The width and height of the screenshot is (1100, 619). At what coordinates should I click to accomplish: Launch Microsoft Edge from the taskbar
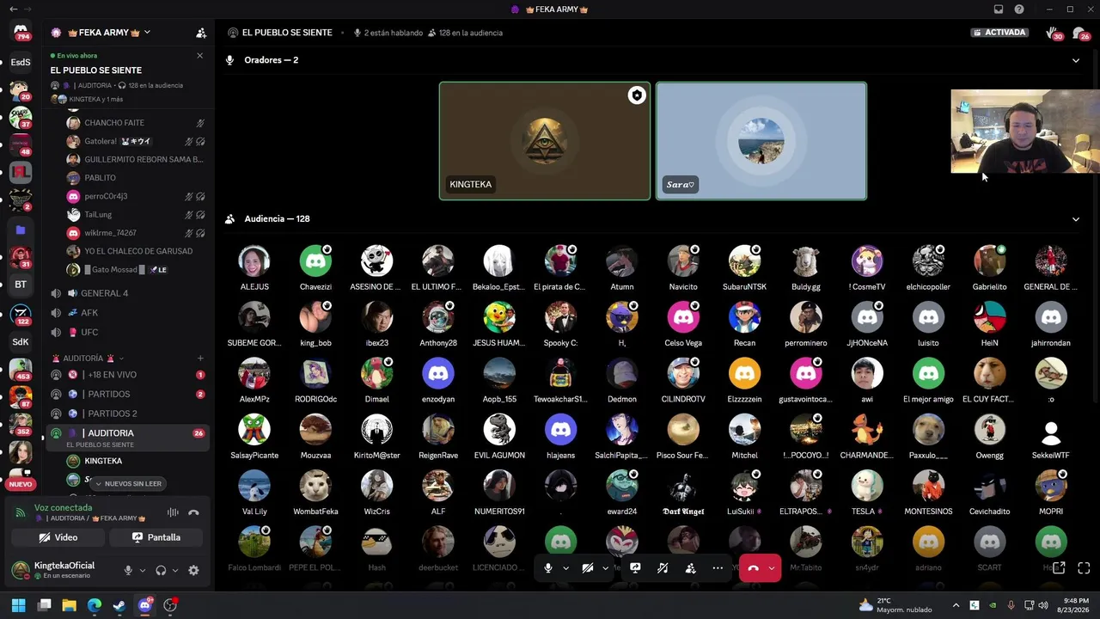tap(95, 605)
